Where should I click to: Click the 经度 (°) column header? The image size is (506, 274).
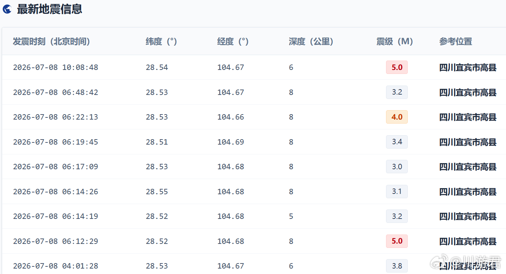pyautogui.click(x=233, y=42)
